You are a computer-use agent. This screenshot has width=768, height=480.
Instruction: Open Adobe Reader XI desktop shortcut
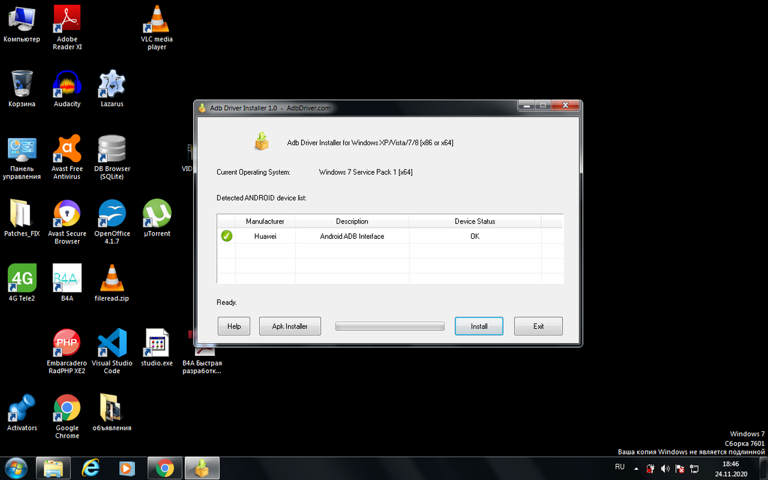coord(67,28)
